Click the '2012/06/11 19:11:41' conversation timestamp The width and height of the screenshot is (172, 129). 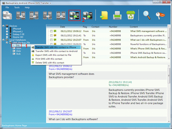[120, 82]
